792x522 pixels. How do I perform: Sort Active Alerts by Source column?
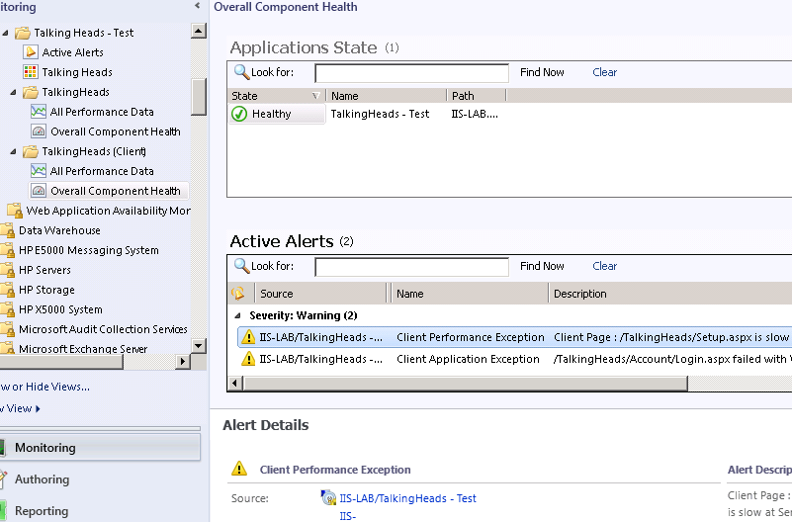tap(320, 294)
